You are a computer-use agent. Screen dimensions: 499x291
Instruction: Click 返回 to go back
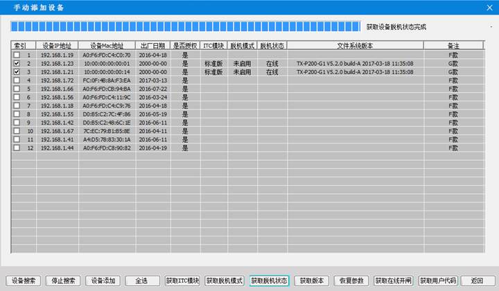(476, 281)
